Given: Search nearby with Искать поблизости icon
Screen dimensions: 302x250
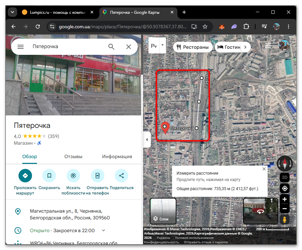Looking at the screenshot, I should click(x=73, y=176).
